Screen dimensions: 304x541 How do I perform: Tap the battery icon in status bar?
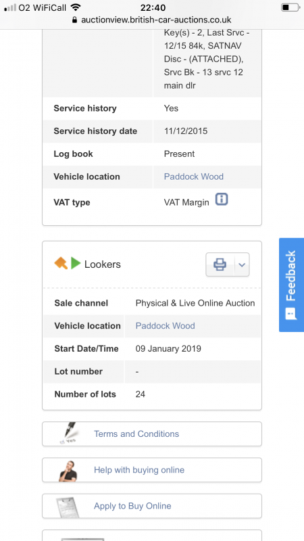(x=290, y=7)
